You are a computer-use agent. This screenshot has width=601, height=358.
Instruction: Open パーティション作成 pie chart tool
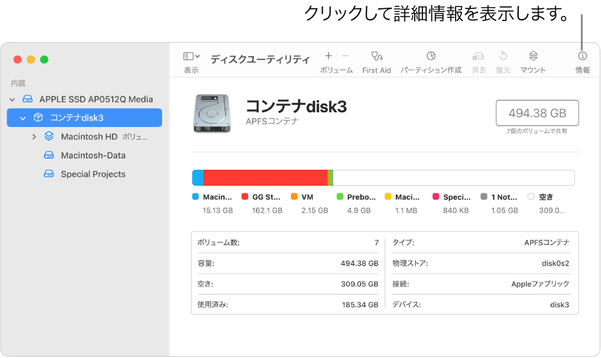click(431, 56)
